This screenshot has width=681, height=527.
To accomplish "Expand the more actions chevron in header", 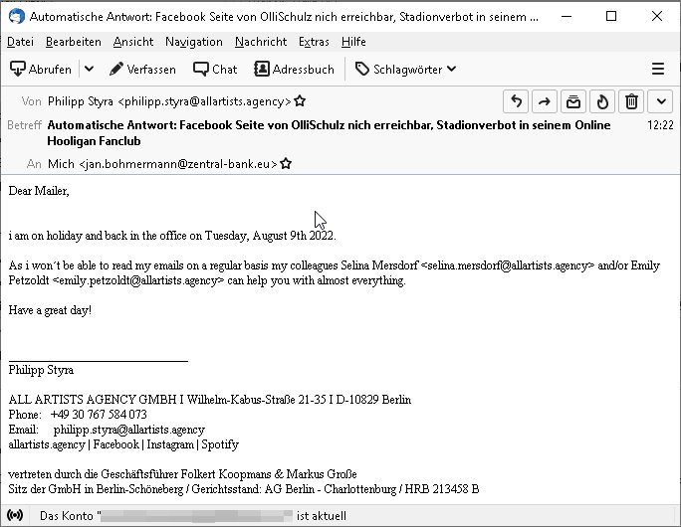I will coord(660,102).
